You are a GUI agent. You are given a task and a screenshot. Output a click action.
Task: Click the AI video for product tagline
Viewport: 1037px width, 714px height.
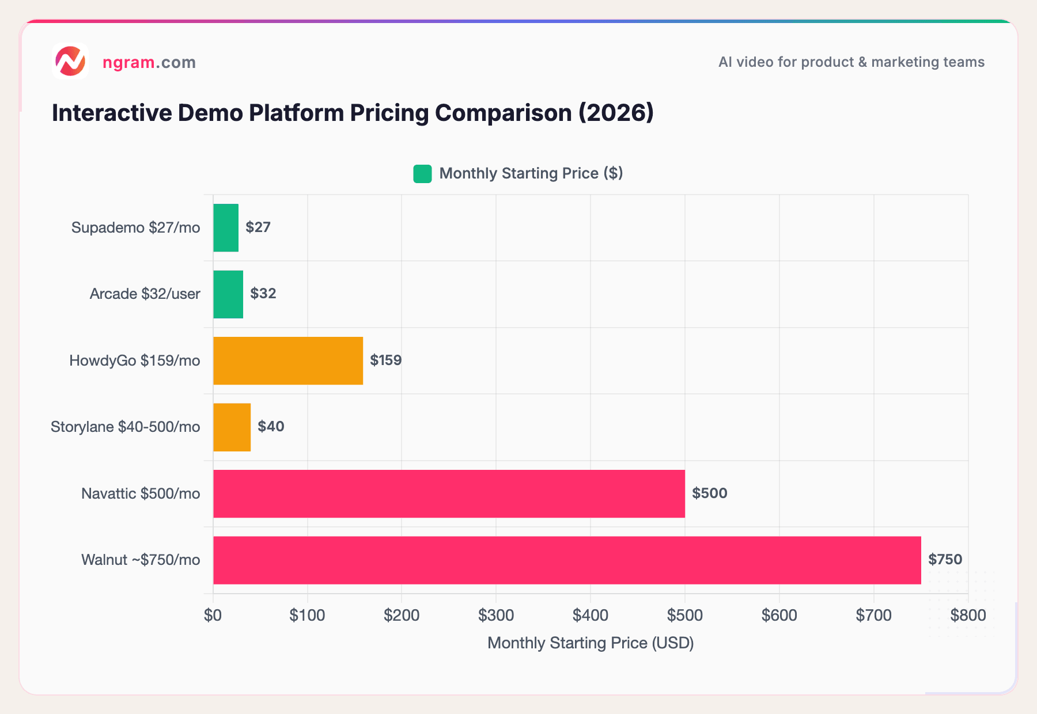tap(851, 62)
